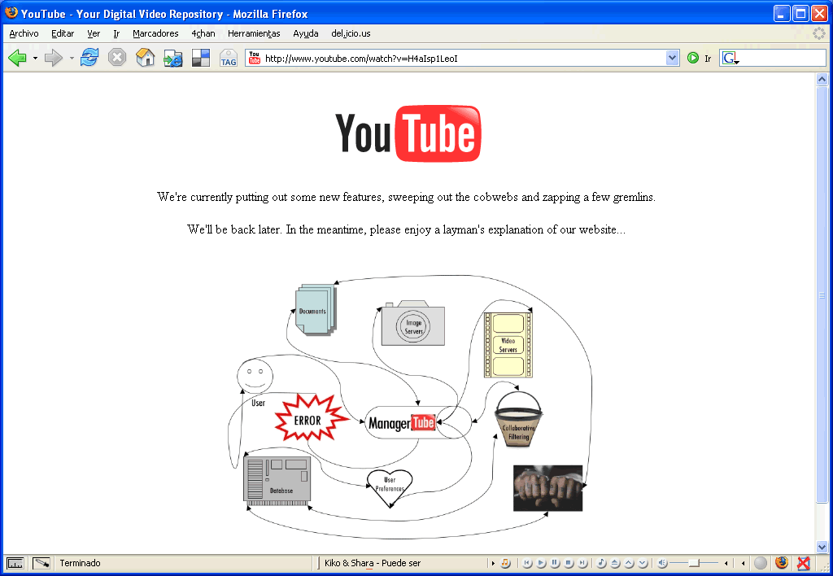Open the forward button history dropdown
833x576 pixels.
pos(72,58)
